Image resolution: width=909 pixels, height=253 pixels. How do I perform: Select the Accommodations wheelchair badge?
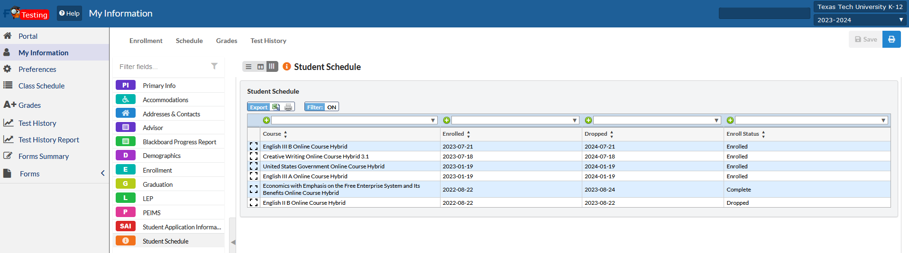coord(126,99)
